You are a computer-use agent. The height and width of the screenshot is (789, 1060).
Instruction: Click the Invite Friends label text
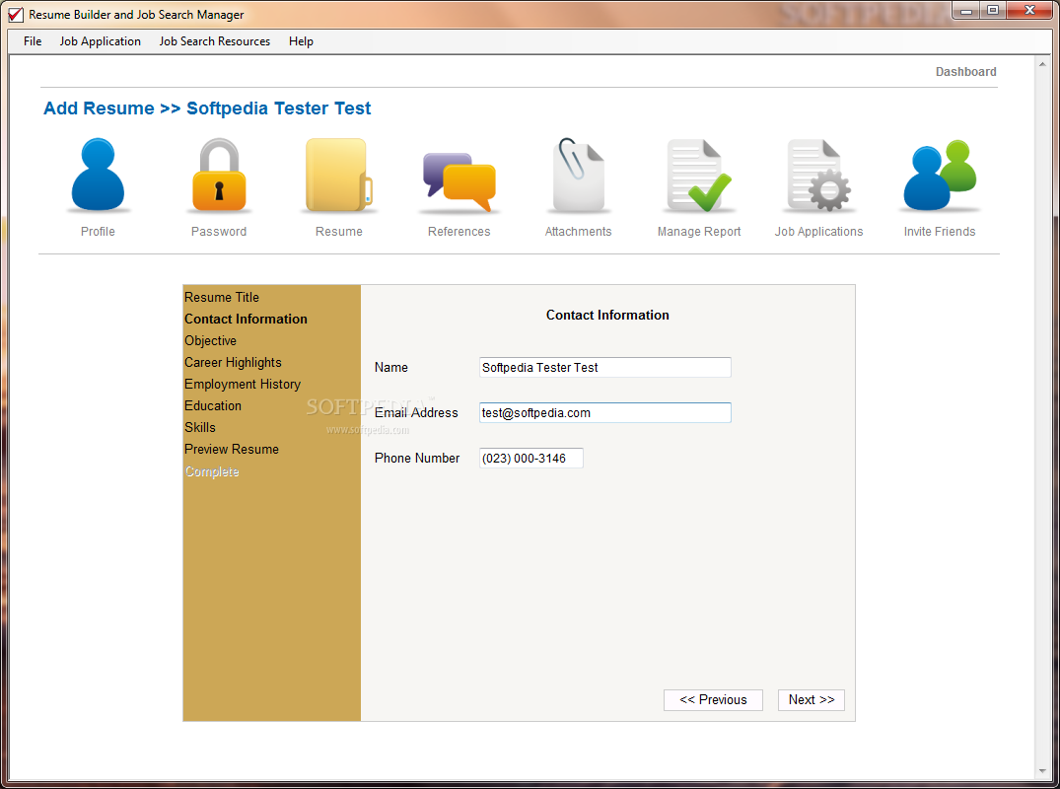coord(940,231)
